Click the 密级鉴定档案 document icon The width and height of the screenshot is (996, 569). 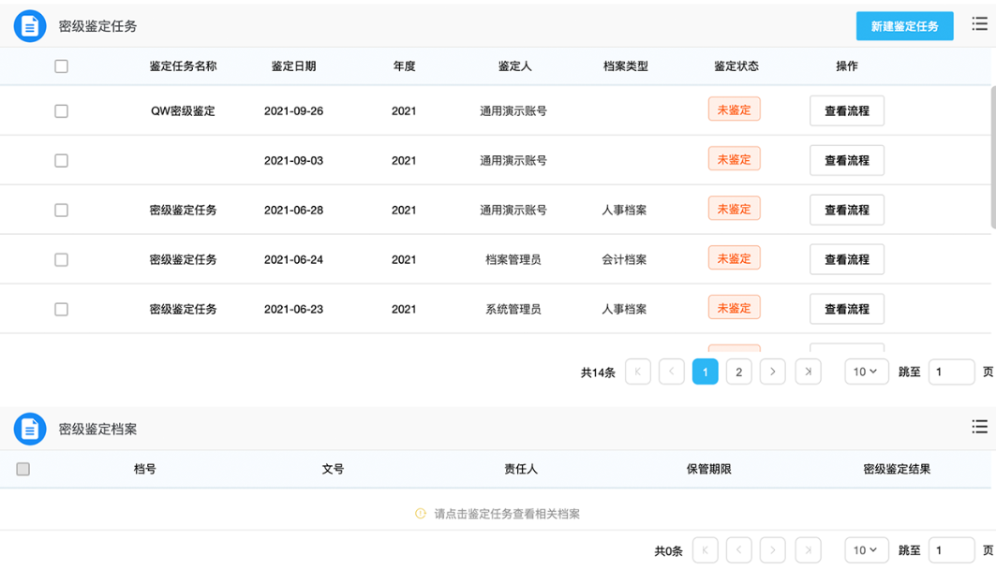point(30,430)
